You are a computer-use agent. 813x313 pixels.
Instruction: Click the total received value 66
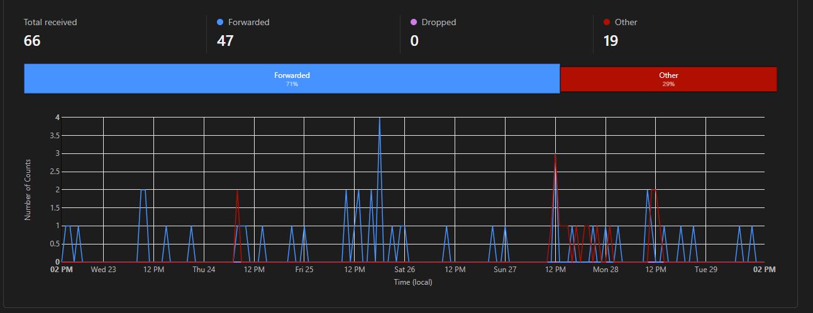tap(32, 41)
